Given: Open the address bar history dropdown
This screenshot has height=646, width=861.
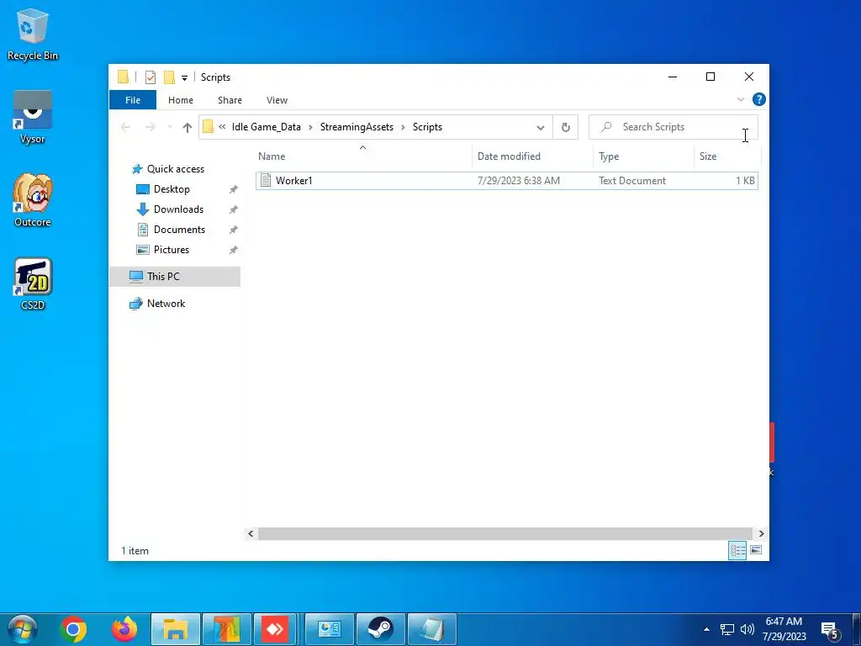Looking at the screenshot, I should (x=541, y=128).
